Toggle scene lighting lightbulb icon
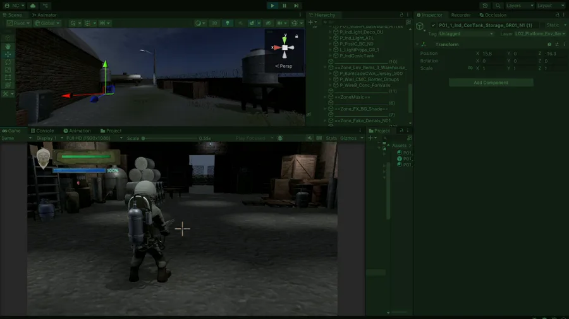This screenshot has width=569, height=319. 228,23
